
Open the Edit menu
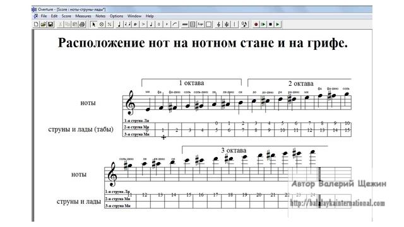pyautogui.click(x=54, y=16)
